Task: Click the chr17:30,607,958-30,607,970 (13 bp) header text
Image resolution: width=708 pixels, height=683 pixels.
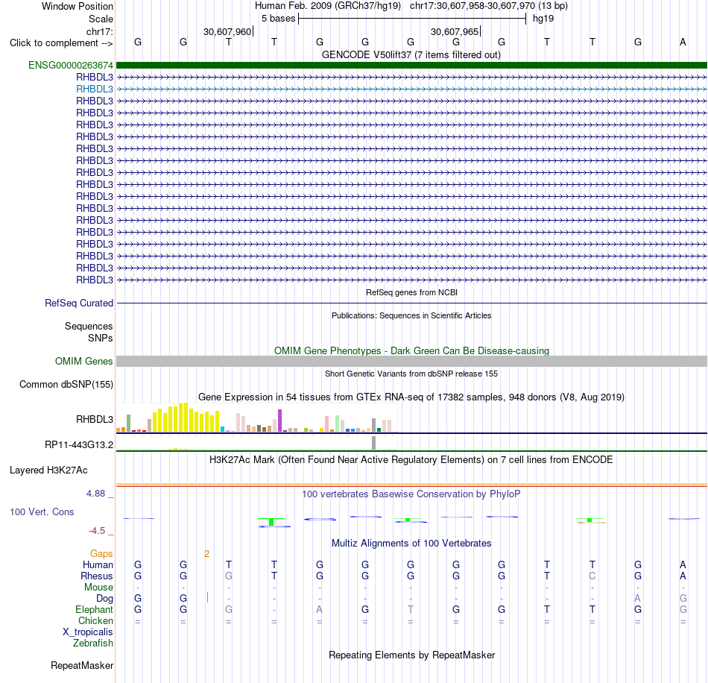Action: [489, 6]
